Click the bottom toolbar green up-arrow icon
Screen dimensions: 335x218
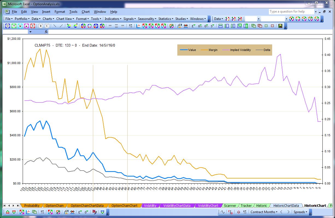pyautogui.click(x=7, y=212)
